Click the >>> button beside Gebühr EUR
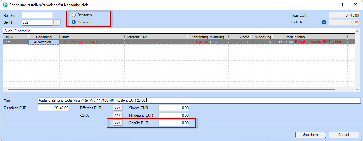Viewport: 363px width, 141px height. point(118,123)
